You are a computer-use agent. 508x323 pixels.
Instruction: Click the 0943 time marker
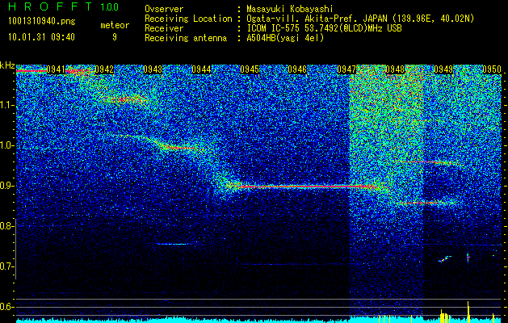pos(153,69)
